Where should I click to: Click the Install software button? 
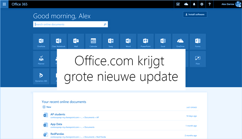pyautogui.click(x=195, y=14)
